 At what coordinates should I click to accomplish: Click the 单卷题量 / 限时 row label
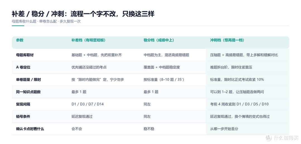pos(28,80)
